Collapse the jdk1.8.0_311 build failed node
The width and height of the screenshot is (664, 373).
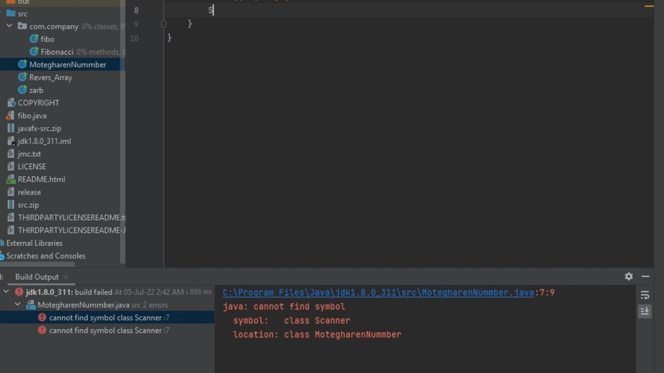tap(6, 292)
